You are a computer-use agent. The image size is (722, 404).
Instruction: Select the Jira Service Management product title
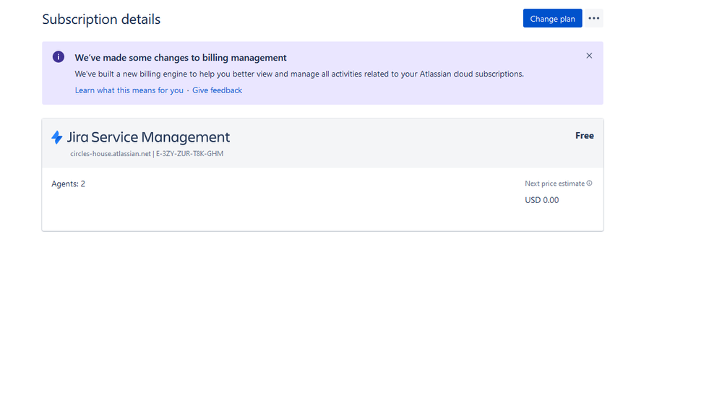coord(148,137)
